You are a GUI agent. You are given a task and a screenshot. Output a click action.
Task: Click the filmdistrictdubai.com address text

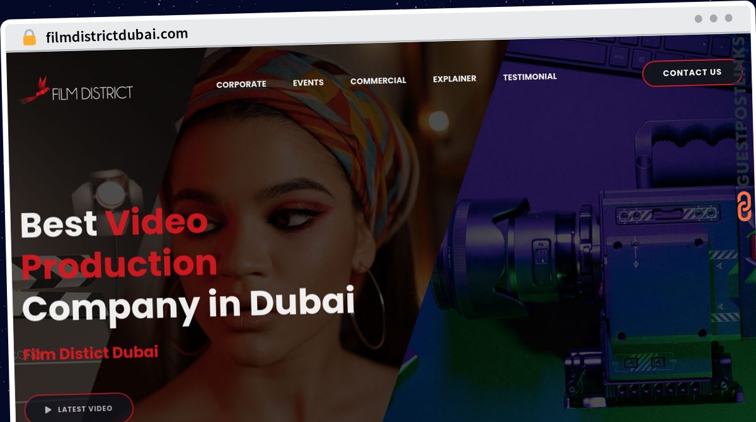point(117,35)
